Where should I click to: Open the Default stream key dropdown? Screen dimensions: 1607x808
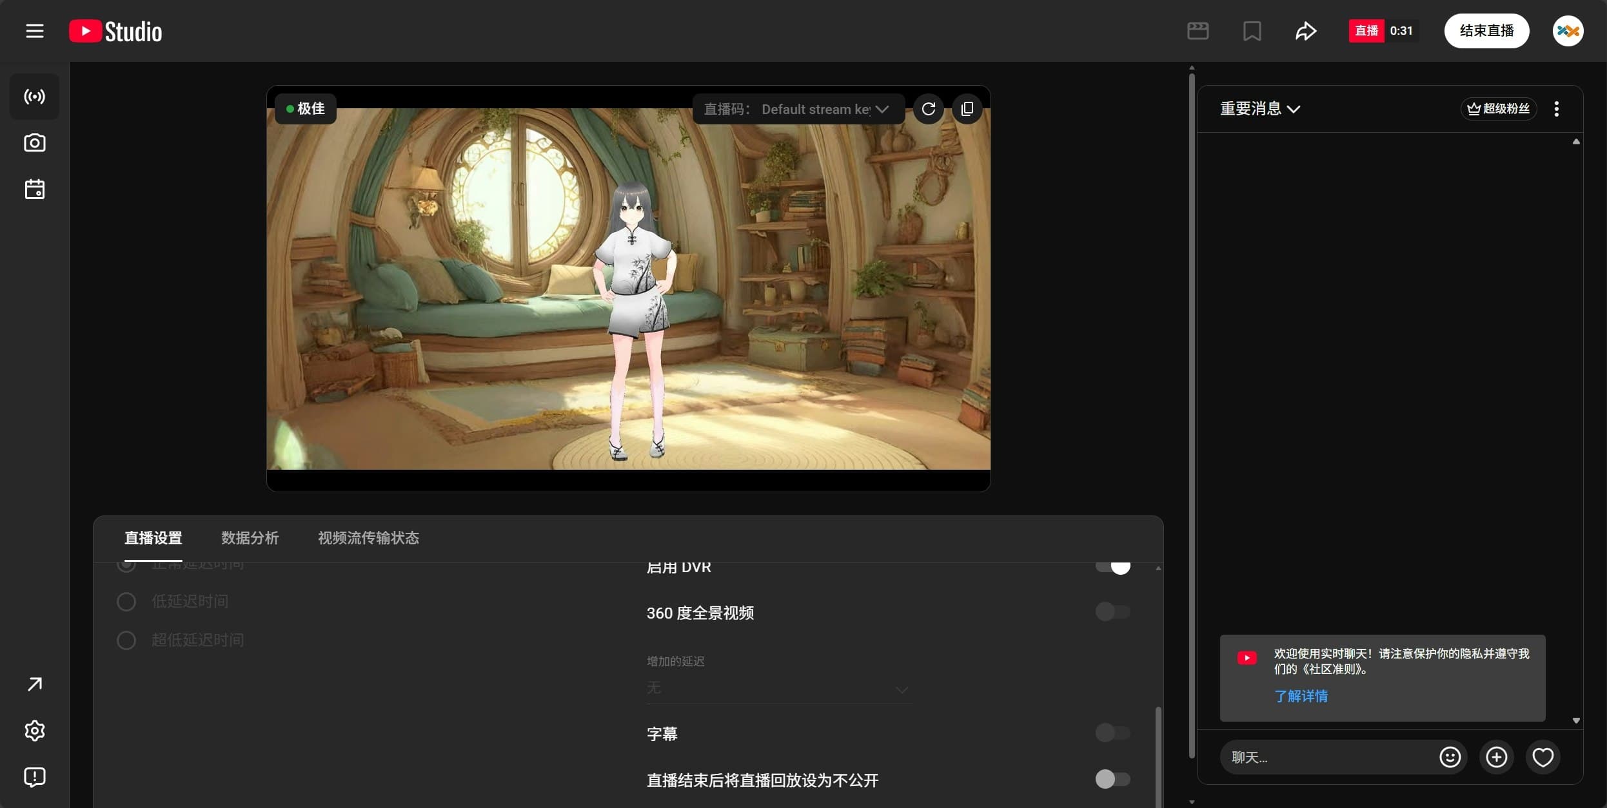coord(825,108)
